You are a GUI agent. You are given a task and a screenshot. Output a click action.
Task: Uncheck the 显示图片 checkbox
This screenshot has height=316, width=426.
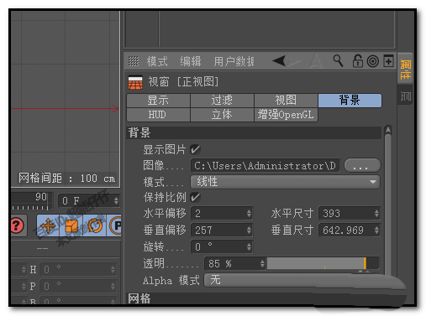[x=195, y=149]
